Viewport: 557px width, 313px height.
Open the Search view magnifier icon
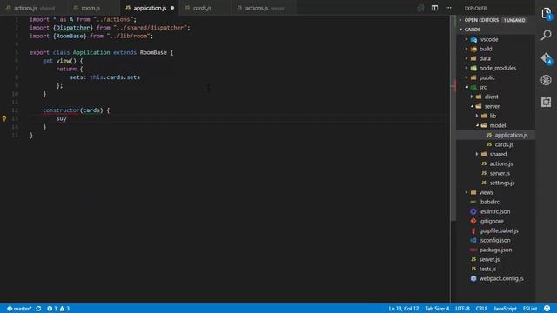pos(547,35)
